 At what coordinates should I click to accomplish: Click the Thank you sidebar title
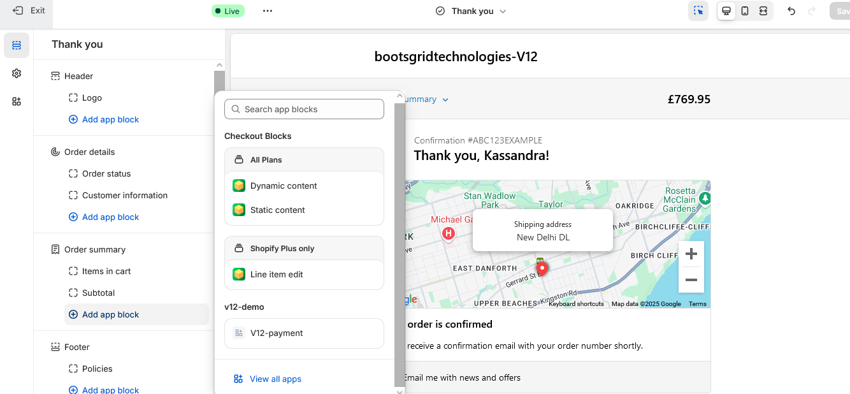click(x=77, y=44)
